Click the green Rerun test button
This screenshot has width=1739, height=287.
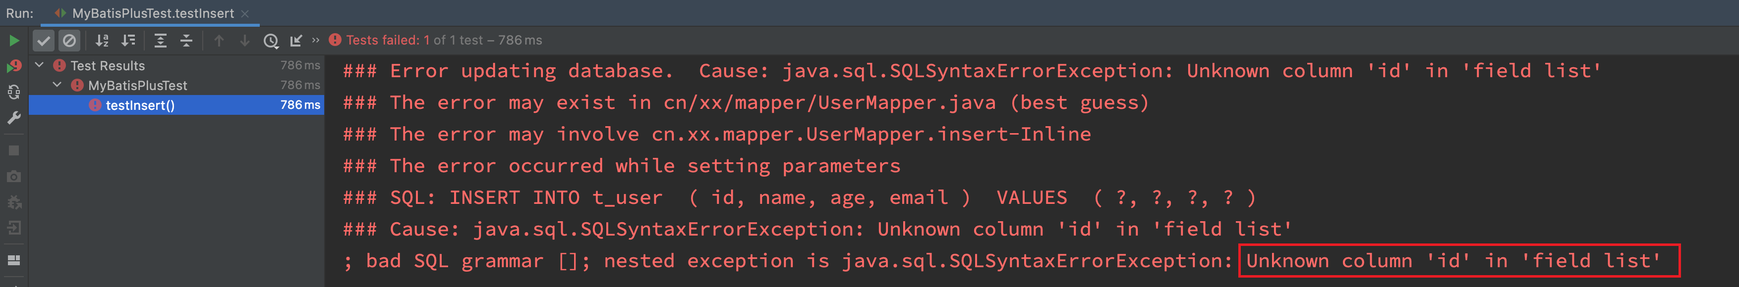(13, 41)
